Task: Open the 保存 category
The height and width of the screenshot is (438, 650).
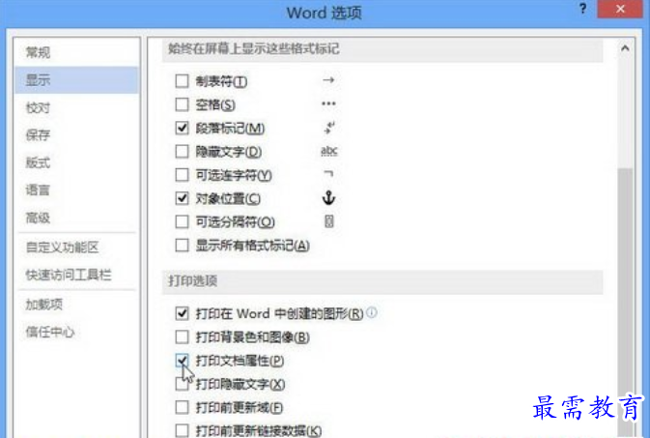Action: [76, 135]
